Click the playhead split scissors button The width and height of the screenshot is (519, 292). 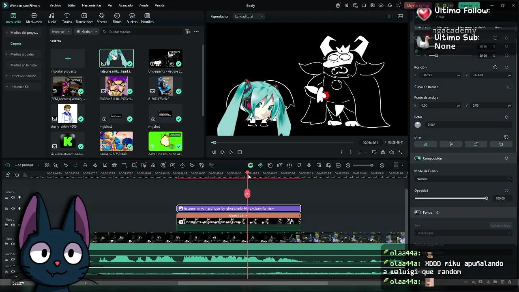click(x=247, y=193)
